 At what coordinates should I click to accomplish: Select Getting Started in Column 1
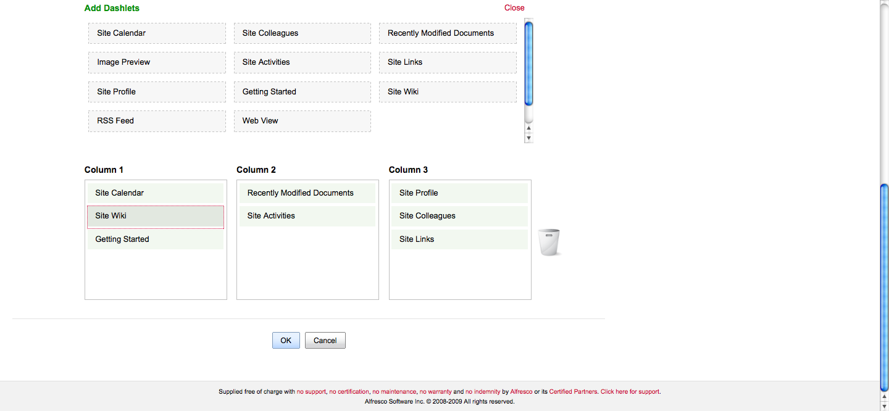pos(156,239)
